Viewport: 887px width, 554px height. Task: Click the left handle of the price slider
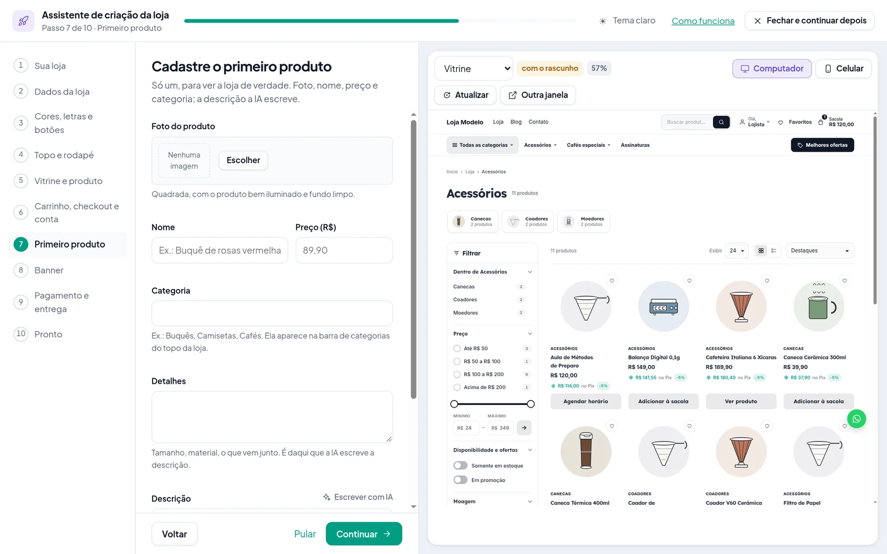(455, 404)
